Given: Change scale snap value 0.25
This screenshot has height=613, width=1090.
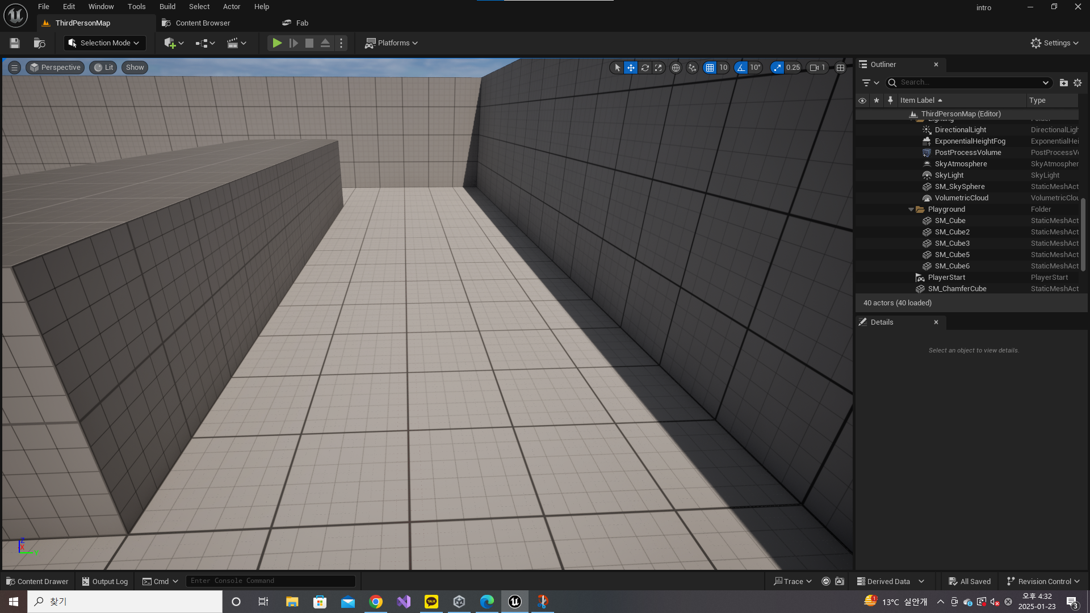Looking at the screenshot, I should [x=793, y=68].
